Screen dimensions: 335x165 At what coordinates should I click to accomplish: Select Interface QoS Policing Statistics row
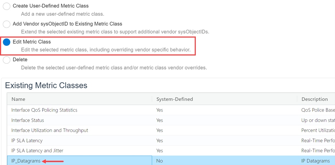coord(44,110)
